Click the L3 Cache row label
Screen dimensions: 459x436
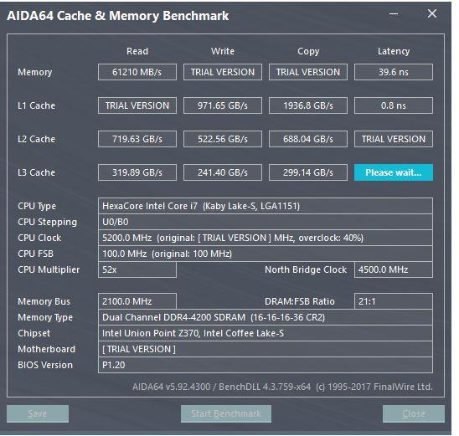(x=36, y=172)
